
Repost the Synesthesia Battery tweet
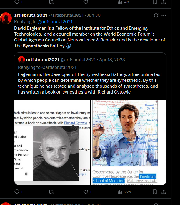51,192
